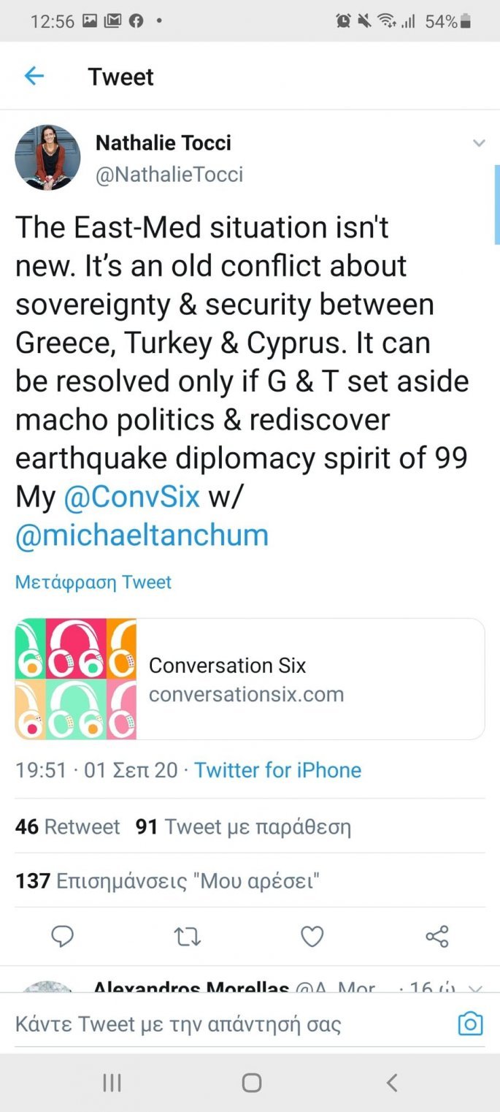Tap Μετάφραση Tweet to translate
The image size is (500, 1112).
pos(93,582)
